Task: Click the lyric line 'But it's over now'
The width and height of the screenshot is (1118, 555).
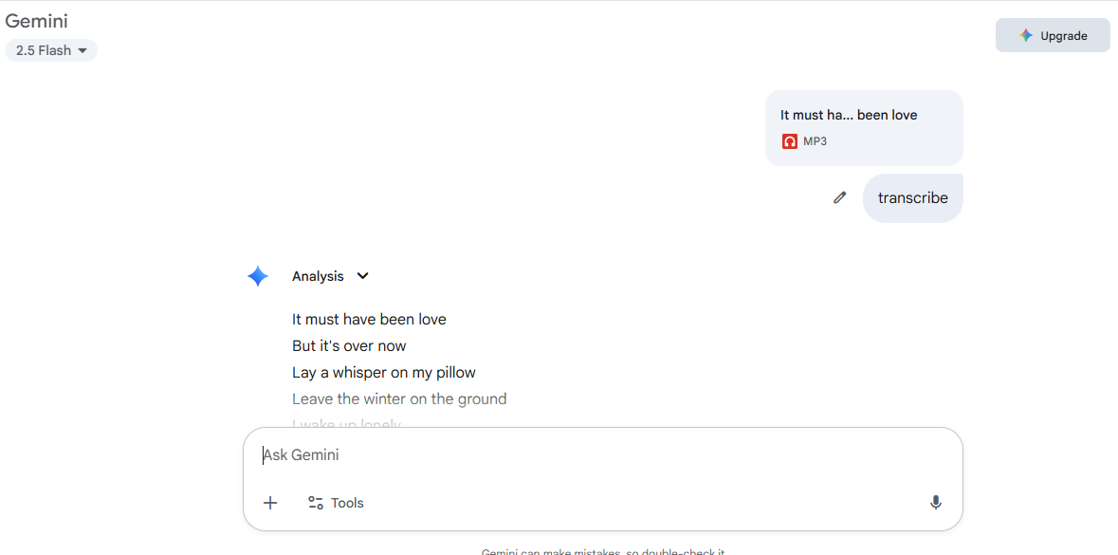Action: pos(349,345)
